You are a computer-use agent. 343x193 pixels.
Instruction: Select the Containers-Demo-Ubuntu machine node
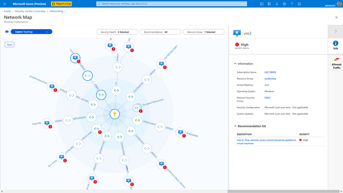point(161,164)
